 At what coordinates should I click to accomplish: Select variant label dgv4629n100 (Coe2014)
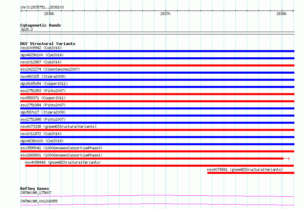pyautogui.click(x=42, y=55)
